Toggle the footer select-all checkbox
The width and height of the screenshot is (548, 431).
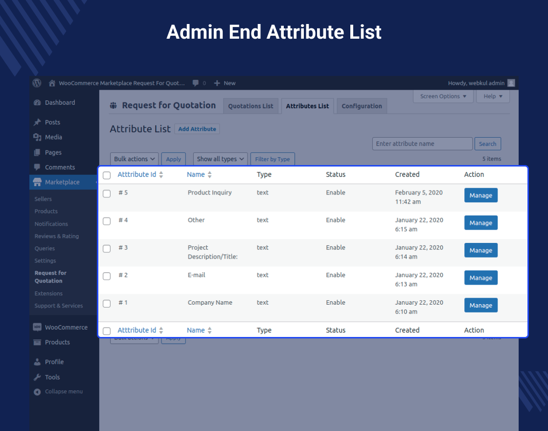coord(107,331)
